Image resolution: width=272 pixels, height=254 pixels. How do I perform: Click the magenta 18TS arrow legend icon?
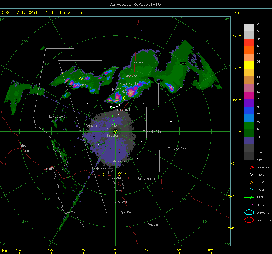tap(249, 205)
